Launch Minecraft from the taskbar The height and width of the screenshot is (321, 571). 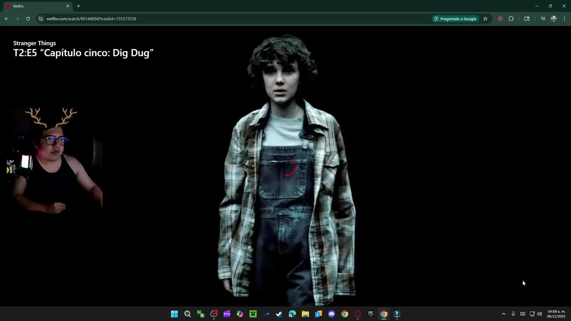point(253,314)
